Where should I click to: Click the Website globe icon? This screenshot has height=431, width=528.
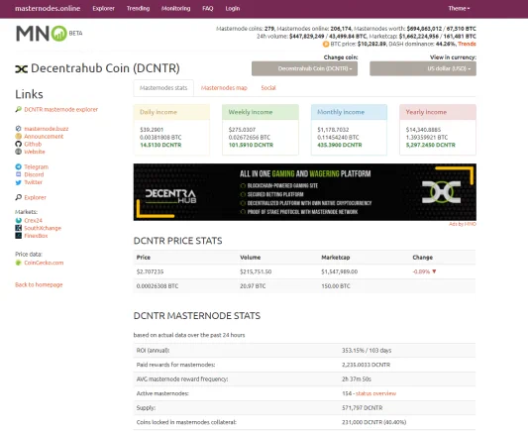pyautogui.click(x=18, y=152)
